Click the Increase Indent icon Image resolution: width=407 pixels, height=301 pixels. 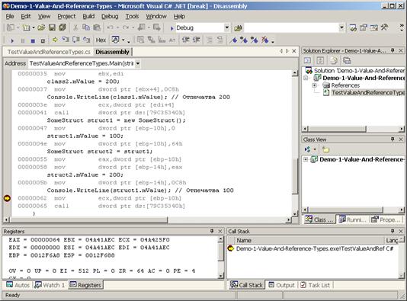tap(196, 40)
